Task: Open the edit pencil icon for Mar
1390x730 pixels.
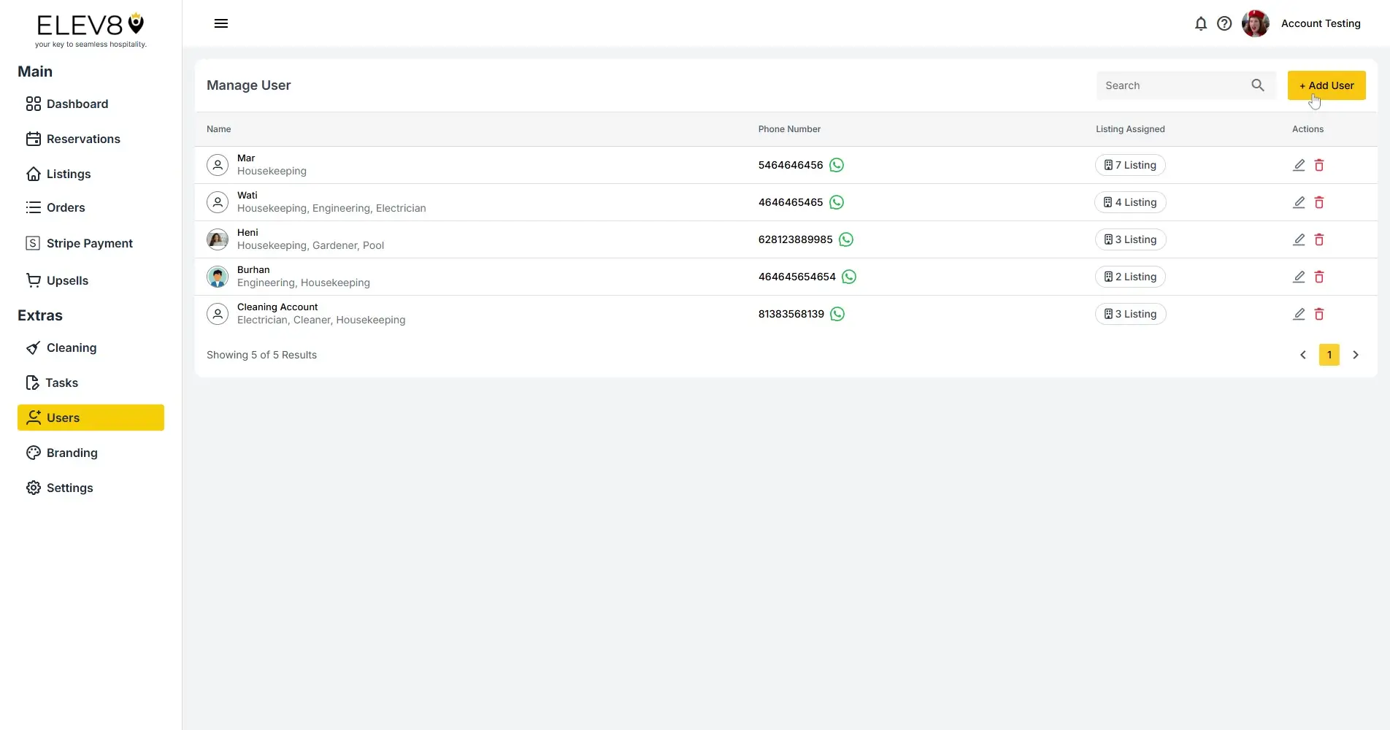Action: (x=1299, y=165)
